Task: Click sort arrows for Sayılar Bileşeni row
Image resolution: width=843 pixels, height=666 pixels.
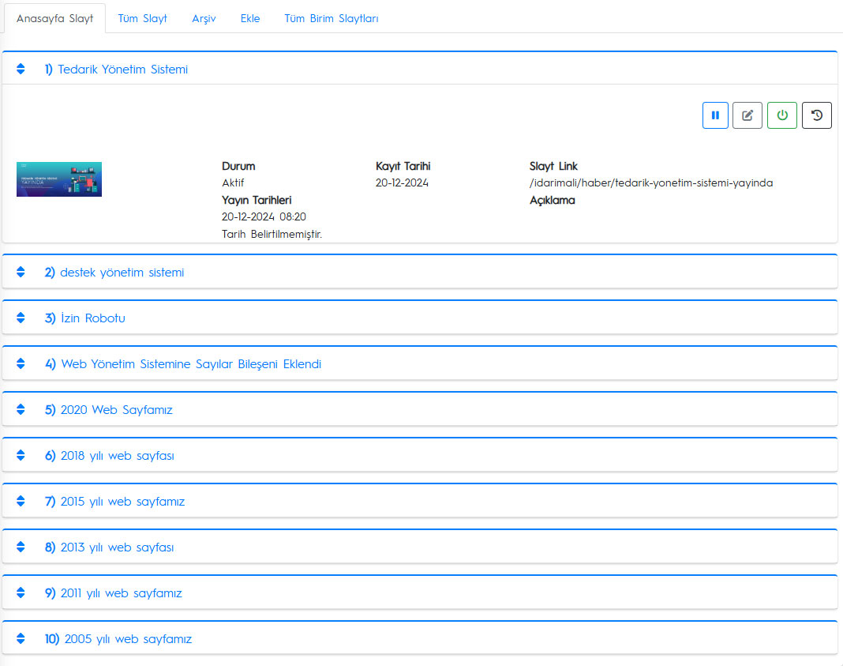Action: pyautogui.click(x=21, y=363)
